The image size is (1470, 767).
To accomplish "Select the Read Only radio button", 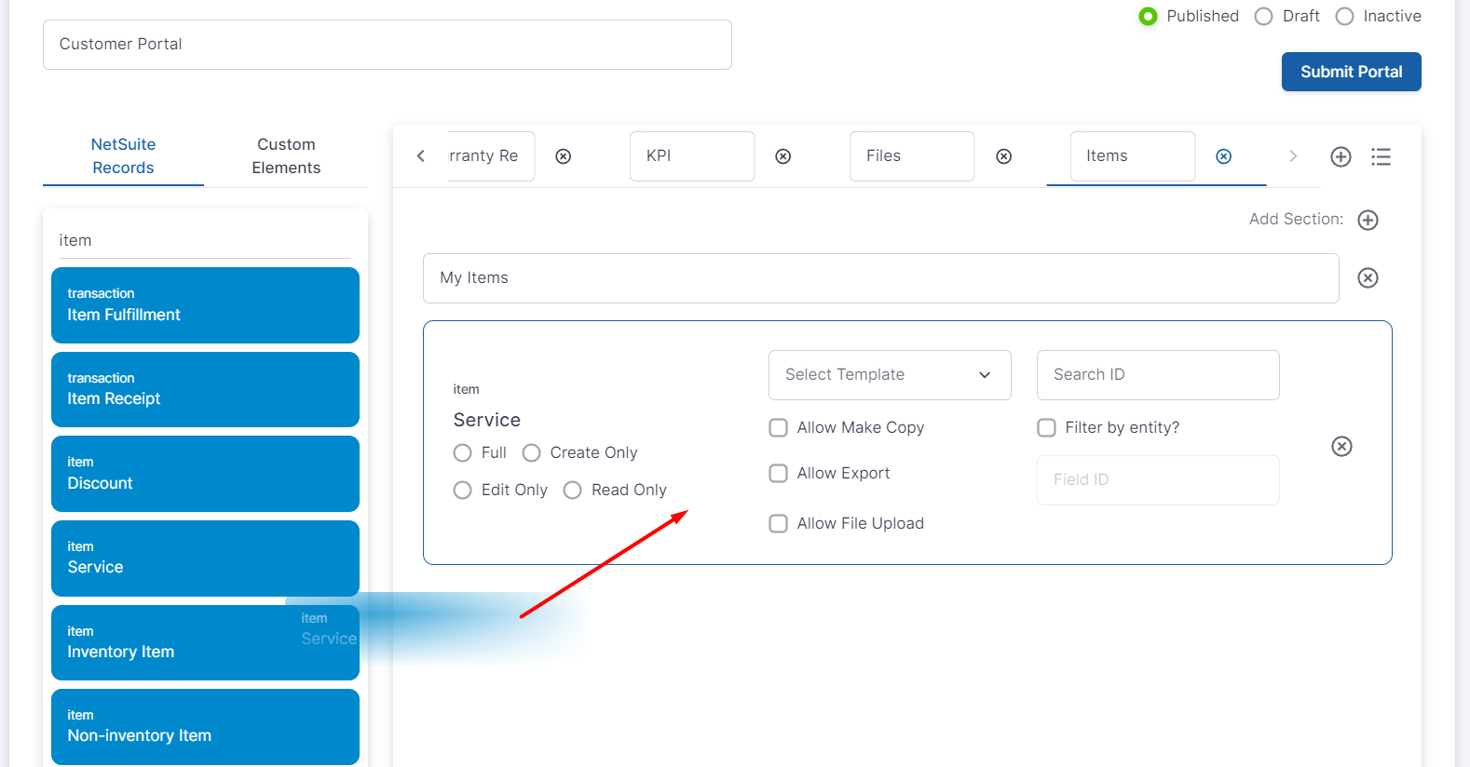I will 572,490.
